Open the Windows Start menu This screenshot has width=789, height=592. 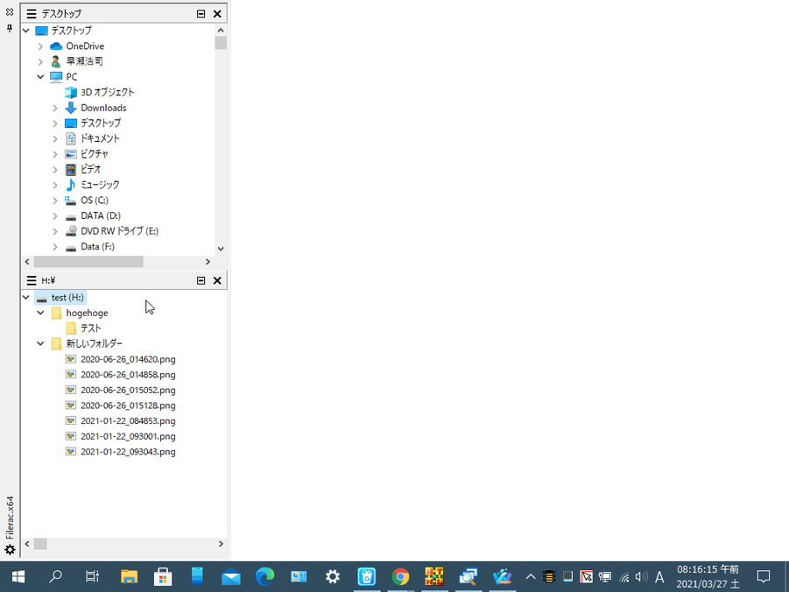click(x=18, y=576)
